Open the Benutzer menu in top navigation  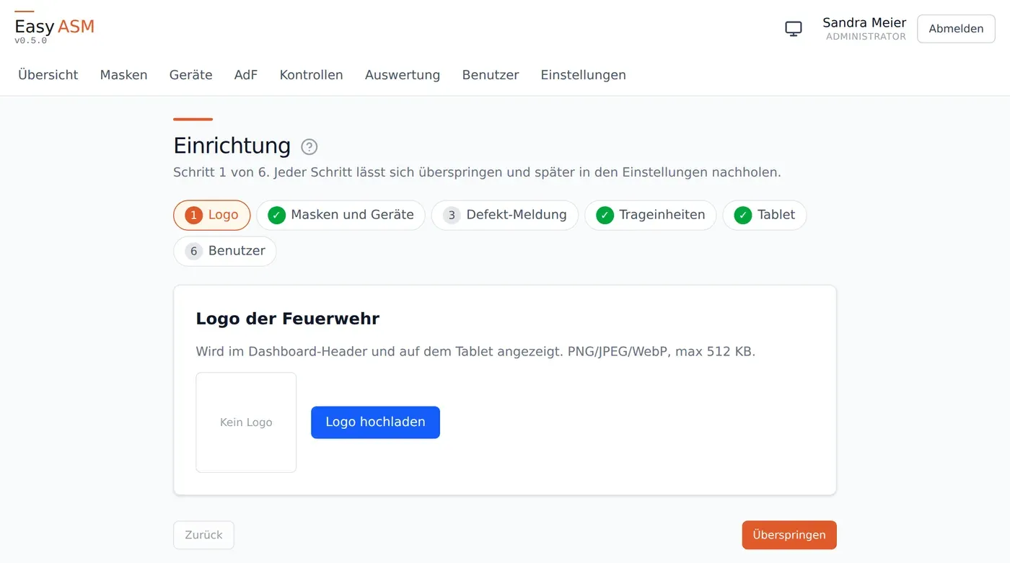(491, 75)
